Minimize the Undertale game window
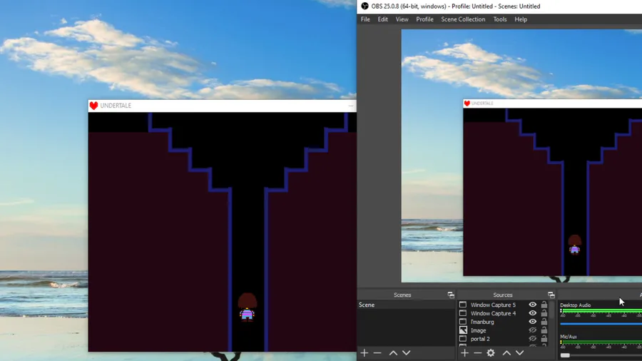Screen dimensions: 642x361 click(351, 106)
